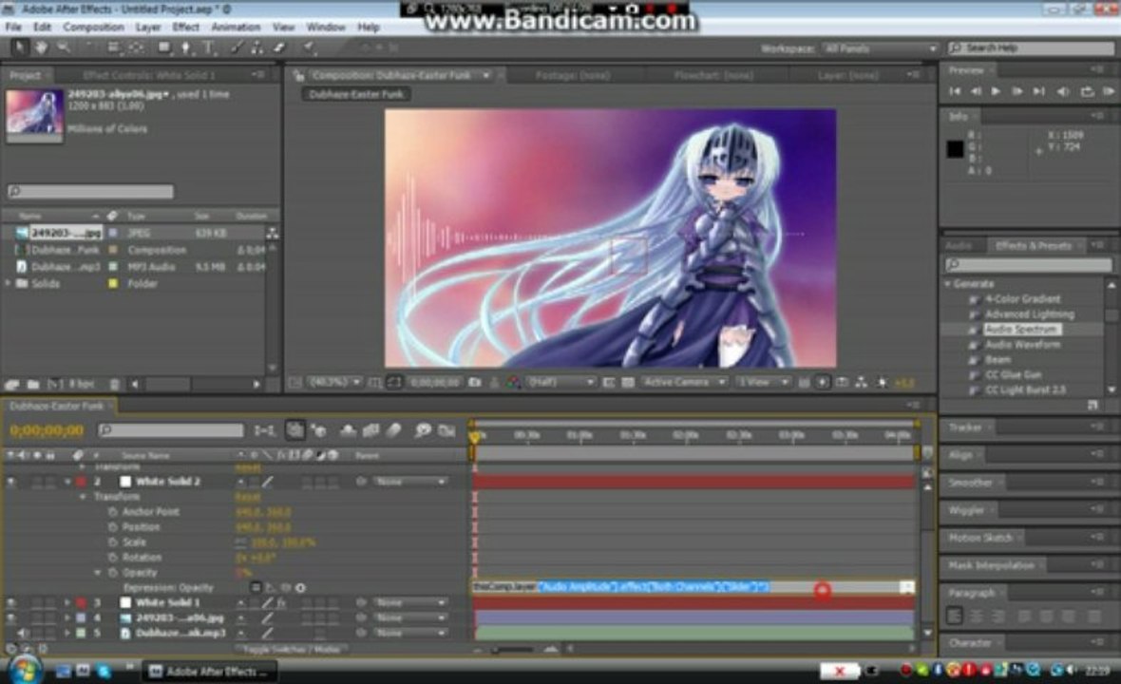Enable the expression equals toggle for Opacity
The width and height of the screenshot is (1121, 684).
(x=256, y=587)
